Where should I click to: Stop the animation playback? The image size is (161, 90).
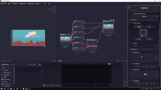pos(44,85)
